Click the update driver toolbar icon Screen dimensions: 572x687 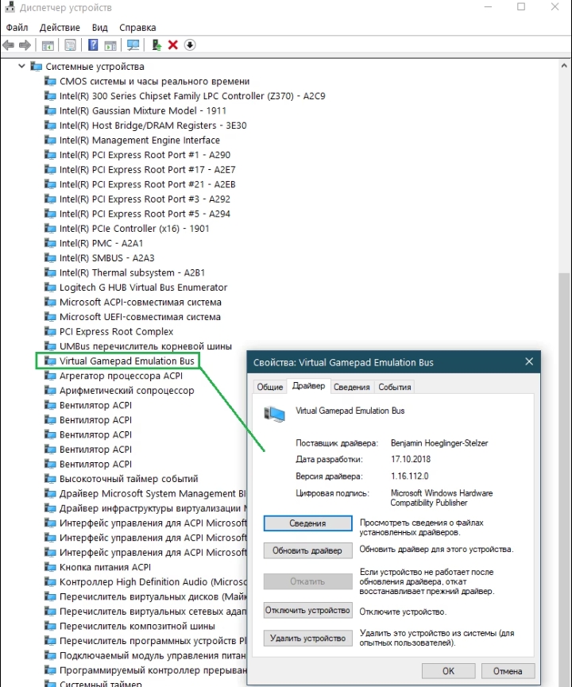coord(157,45)
